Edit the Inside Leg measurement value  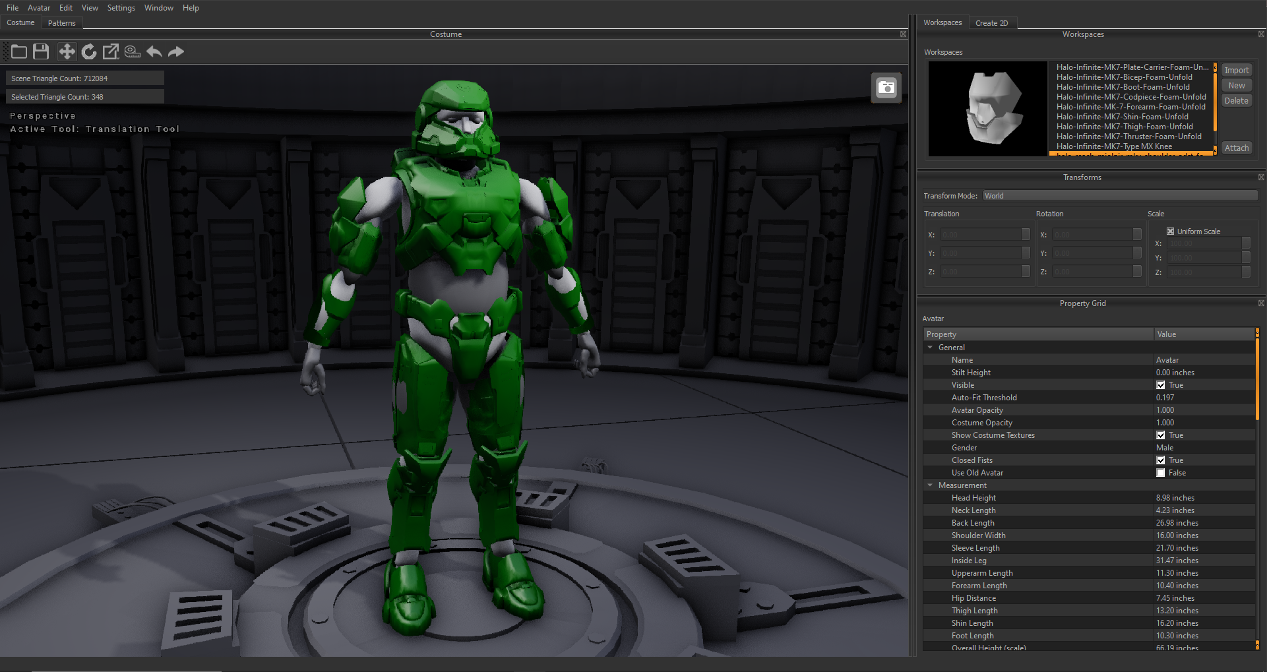click(x=1205, y=561)
